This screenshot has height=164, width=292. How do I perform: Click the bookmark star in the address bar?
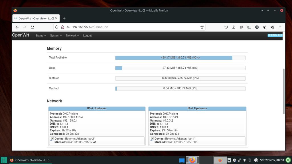coord(202,27)
